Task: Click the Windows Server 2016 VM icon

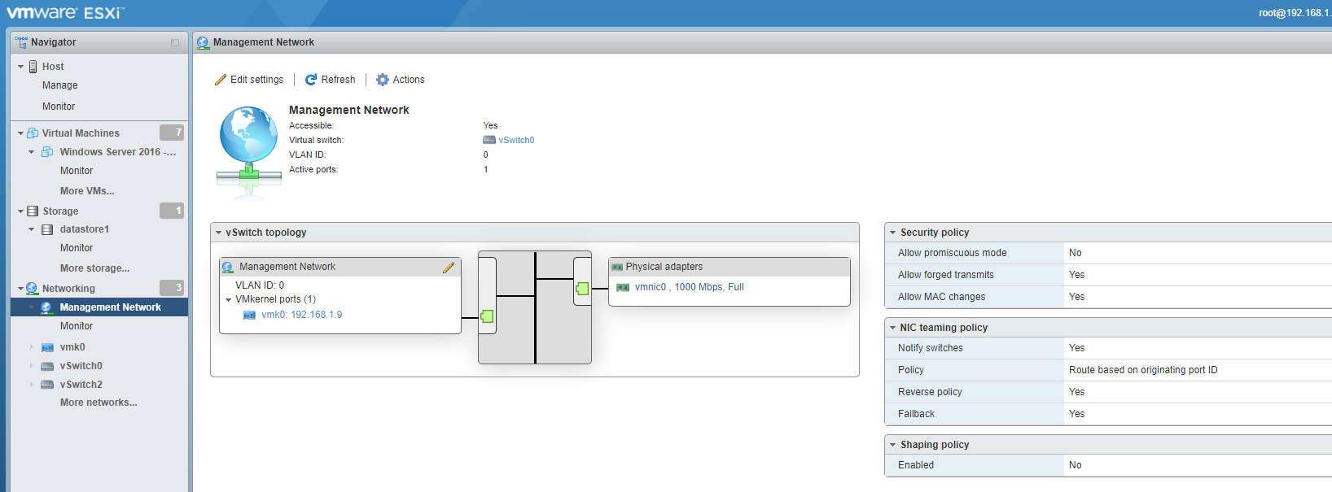Action: tap(47, 152)
